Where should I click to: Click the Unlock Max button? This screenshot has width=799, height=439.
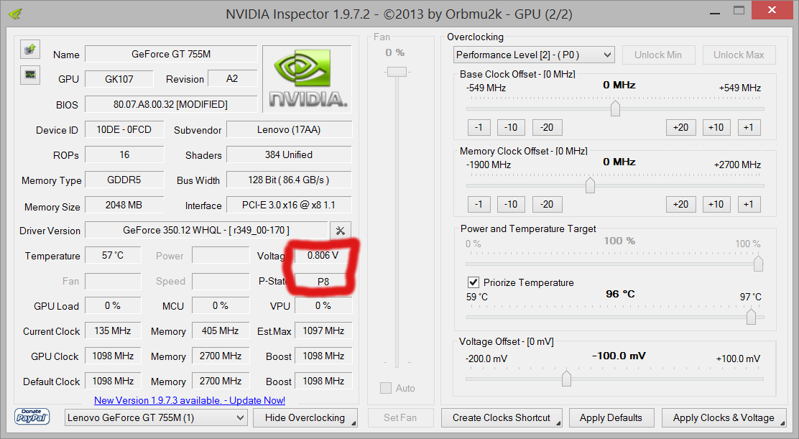pos(739,55)
